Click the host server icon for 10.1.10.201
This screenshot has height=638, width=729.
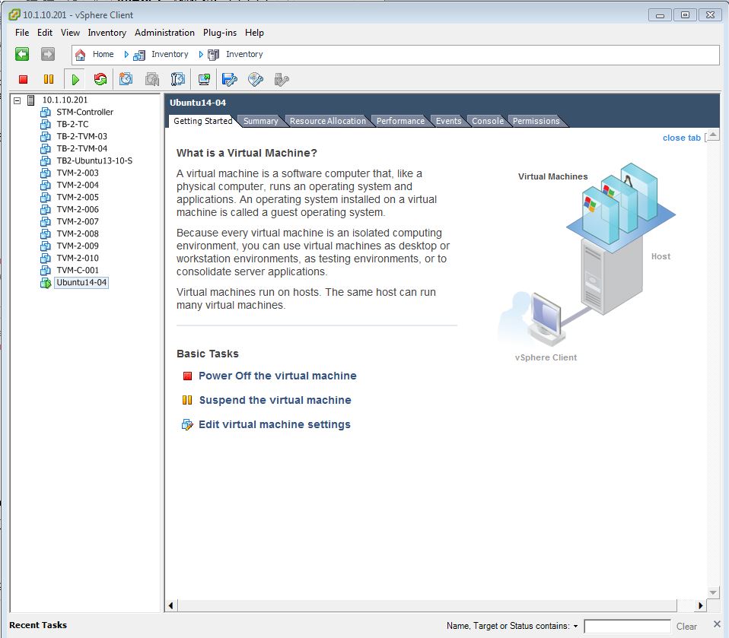tap(31, 100)
